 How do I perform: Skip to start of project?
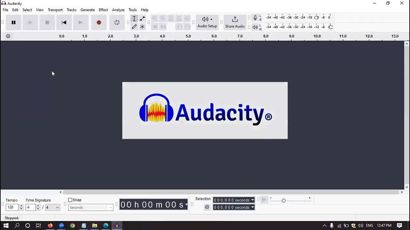click(x=64, y=22)
